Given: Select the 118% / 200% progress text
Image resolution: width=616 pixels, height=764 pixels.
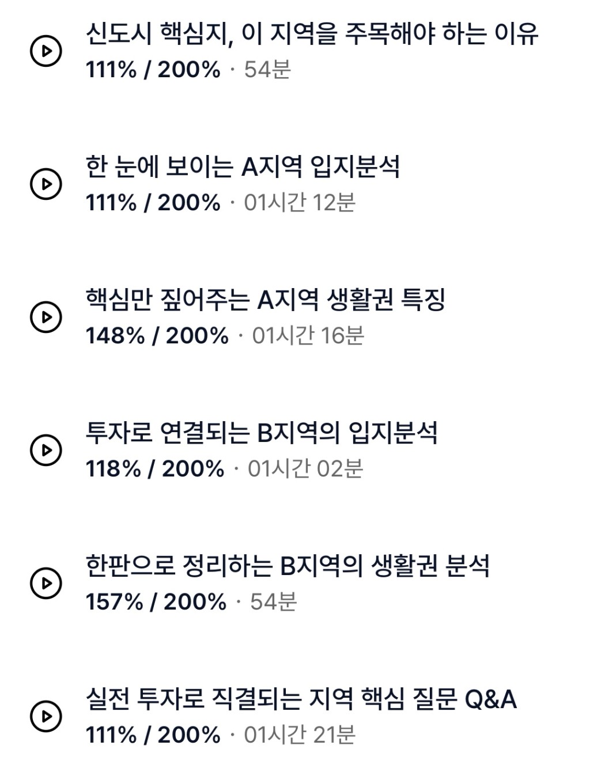Looking at the screenshot, I should pos(154,469).
